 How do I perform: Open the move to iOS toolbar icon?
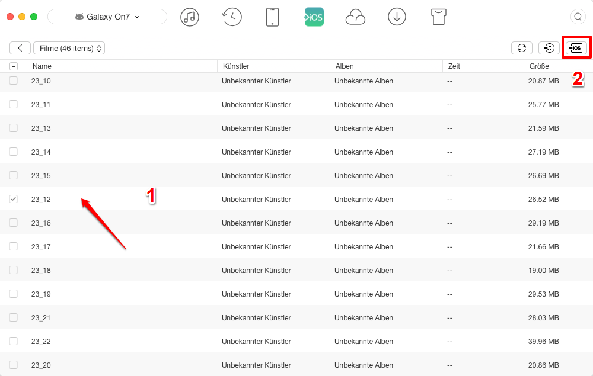[313, 17]
